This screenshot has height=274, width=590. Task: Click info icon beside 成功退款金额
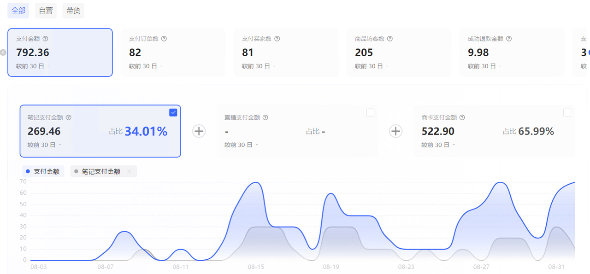click(509, 39)
